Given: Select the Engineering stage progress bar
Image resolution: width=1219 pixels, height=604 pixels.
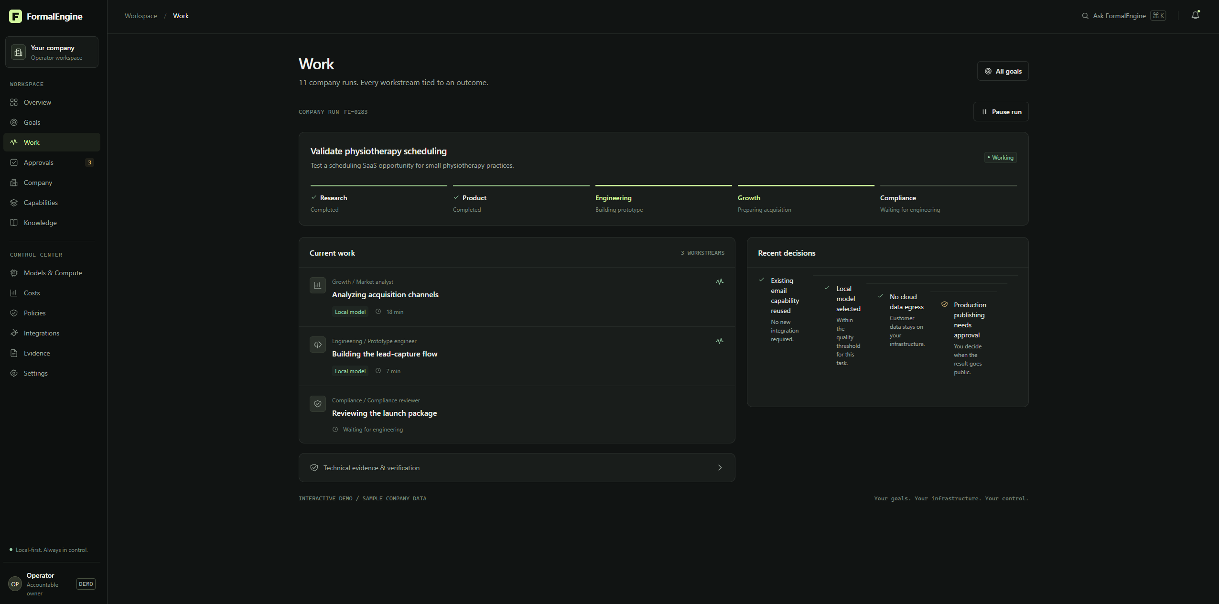Looking at the screenshot, I should click(x=663, y=185).
